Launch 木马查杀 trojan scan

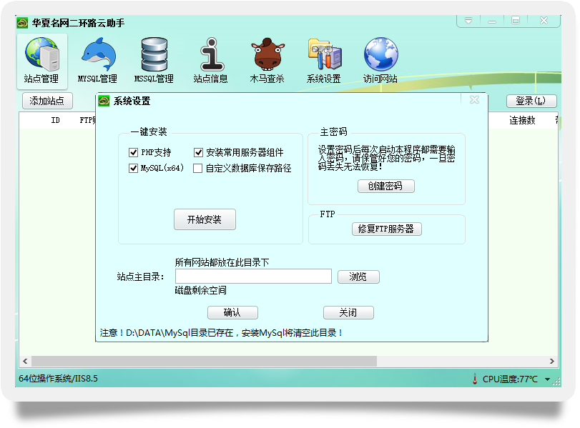pyautogui.click(x=267, y=61)
